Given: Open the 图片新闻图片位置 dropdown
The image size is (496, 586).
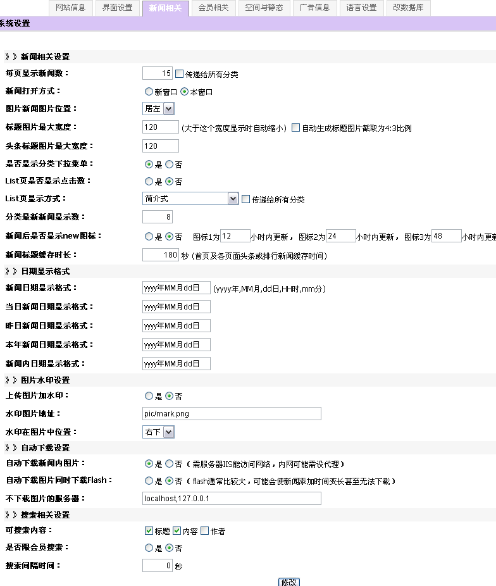Looking at the screenshot, I should pos(158,109).
